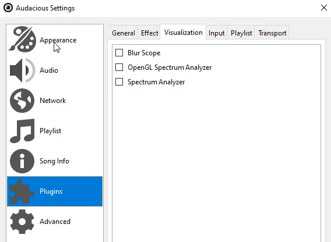Select the Playlist label in the sidebar
The image size is (331, 242).
pyautogui.click(x=50, y=131)
